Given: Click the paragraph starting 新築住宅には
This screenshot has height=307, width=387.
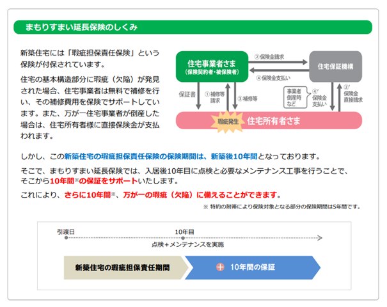Looking at the screenshot, I should (x=90, y=58).
